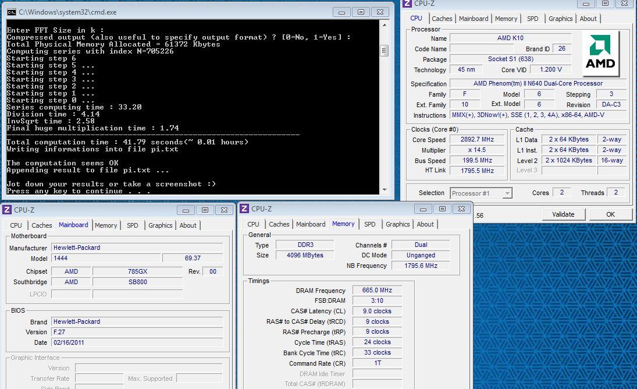Click the active Memory tab in Memory window

343,224
